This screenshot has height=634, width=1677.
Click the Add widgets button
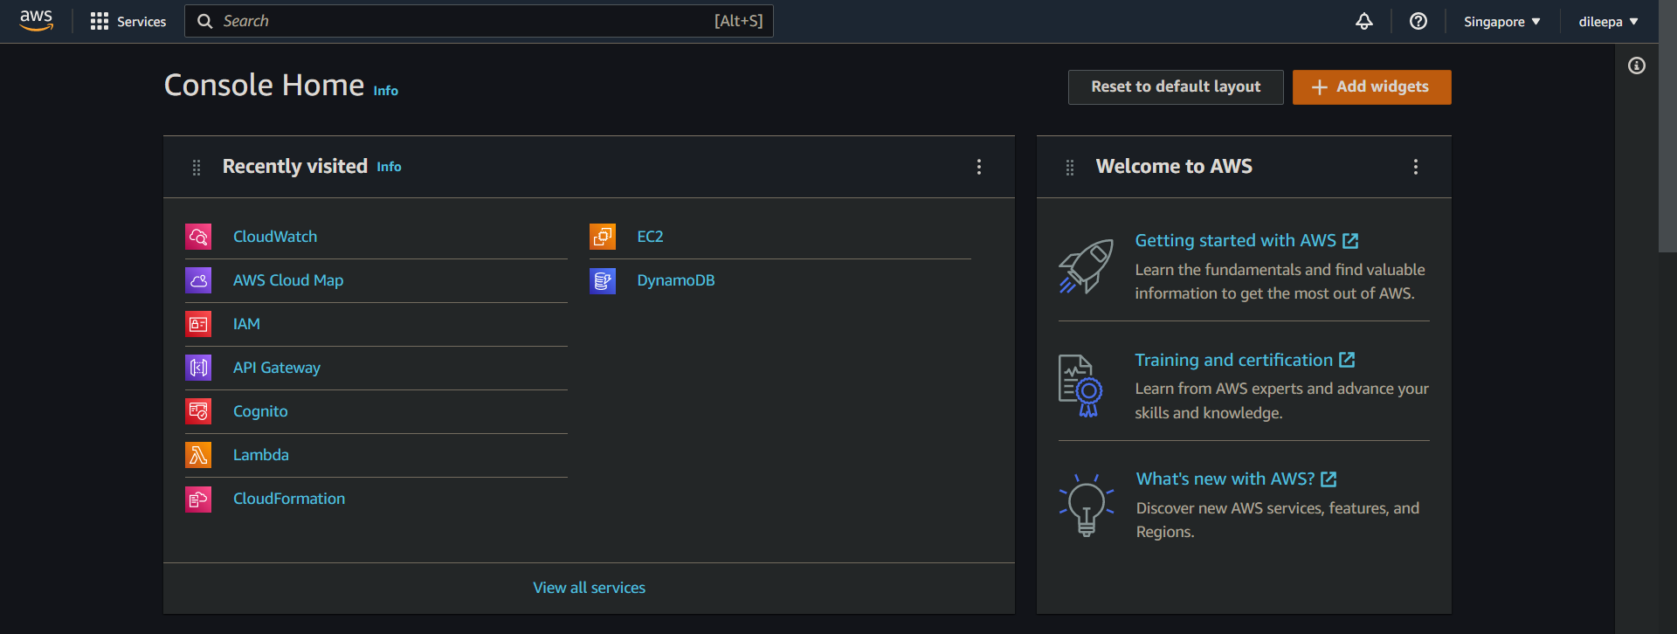pos(1372,87)
